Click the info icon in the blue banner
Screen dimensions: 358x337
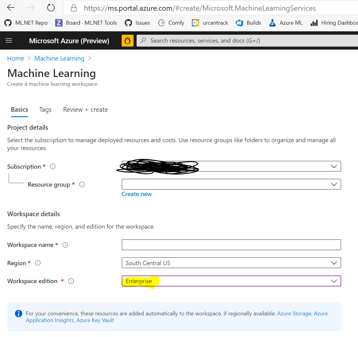pyautogui.click(x=18, y=313)
